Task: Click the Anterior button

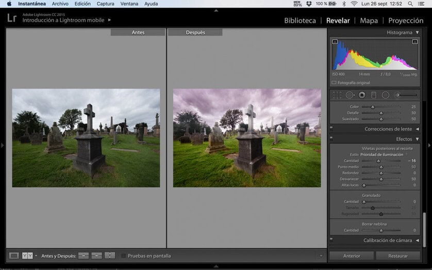Action: coord(352,256)
